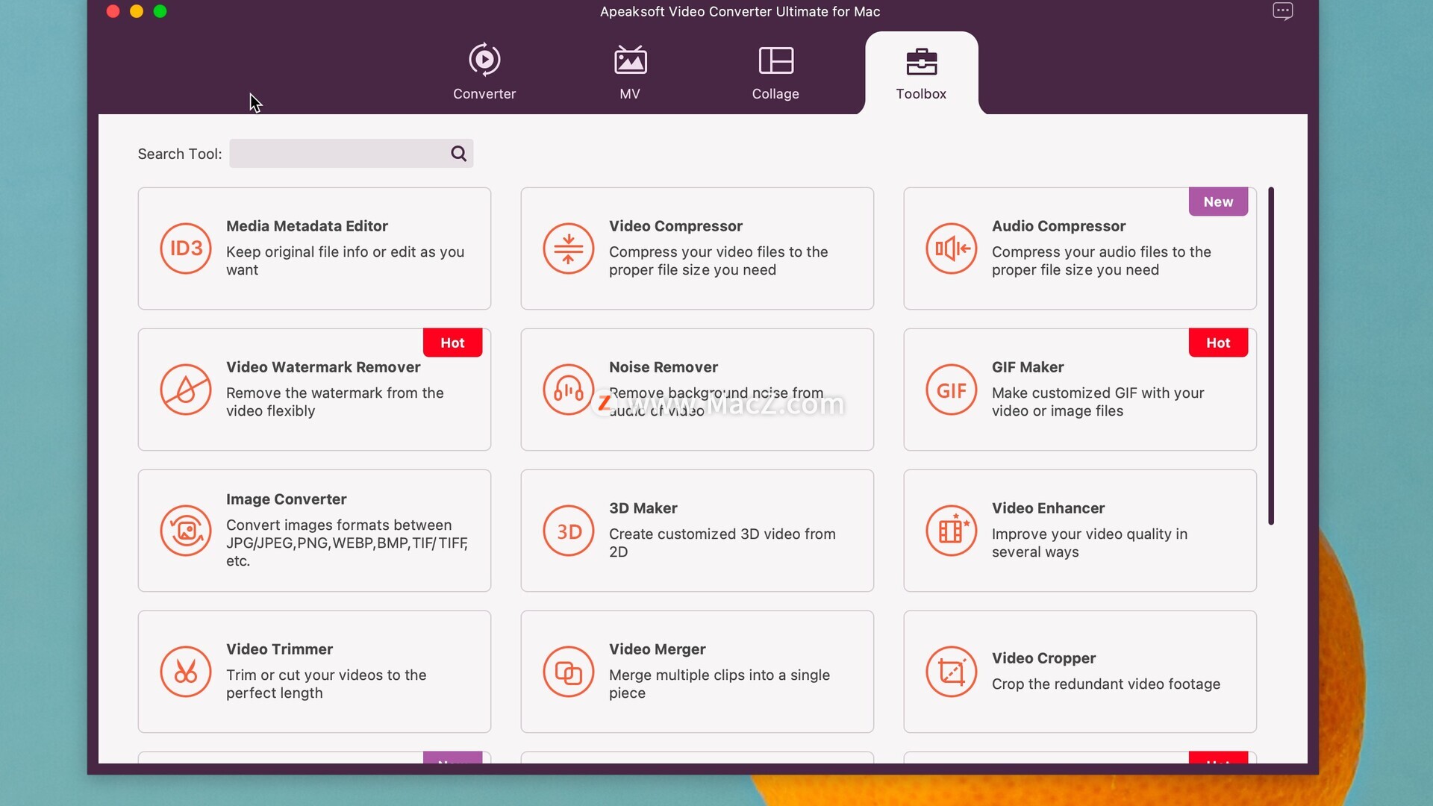Click 'Create customized 3D video' description

722,543
